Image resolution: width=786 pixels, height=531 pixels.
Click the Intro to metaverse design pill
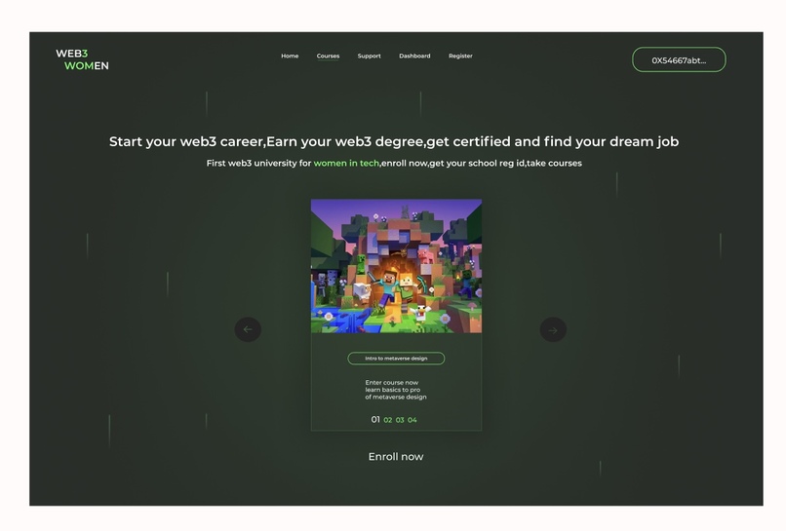396,359
